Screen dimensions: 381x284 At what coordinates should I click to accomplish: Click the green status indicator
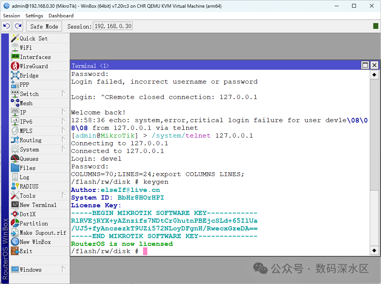(x=376, y=26)
